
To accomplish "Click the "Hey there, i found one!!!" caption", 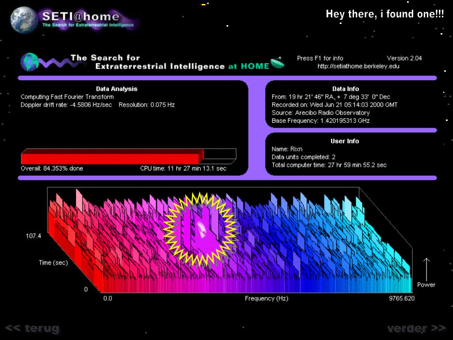I will click(385, 14).
